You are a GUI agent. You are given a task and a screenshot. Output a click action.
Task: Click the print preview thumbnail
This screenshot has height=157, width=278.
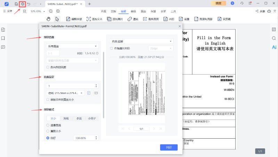click(141, 93)
